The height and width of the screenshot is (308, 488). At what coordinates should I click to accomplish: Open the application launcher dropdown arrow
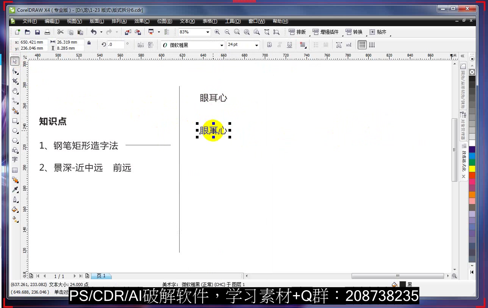tap(159, 32)
